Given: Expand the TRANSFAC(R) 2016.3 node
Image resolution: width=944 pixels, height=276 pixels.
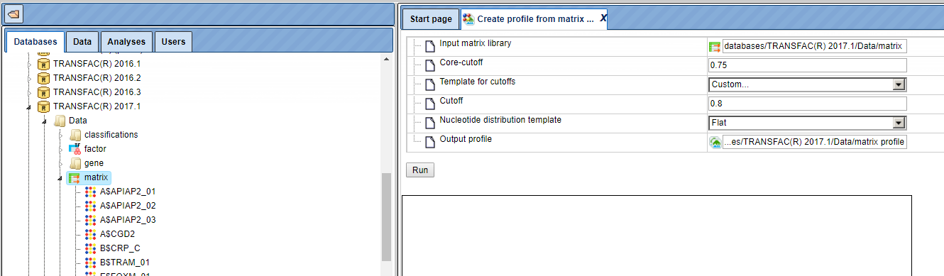Looking at the screenshot, I should coord(29,92).
